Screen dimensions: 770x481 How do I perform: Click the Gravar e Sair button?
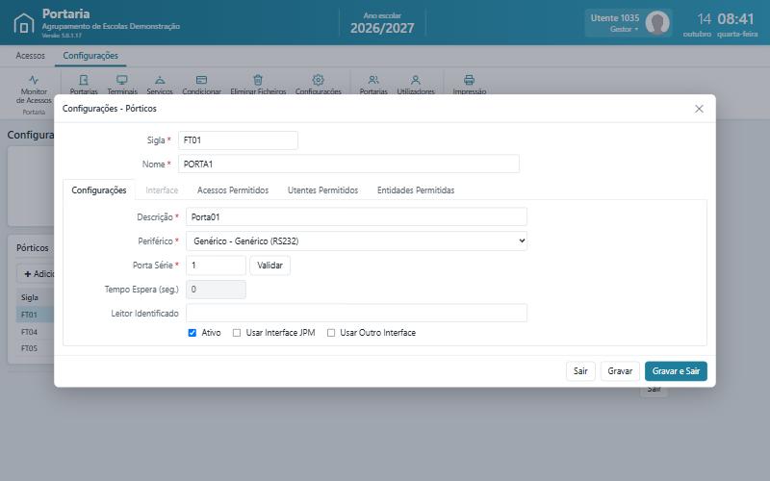pyautogui.click(x=676, y=371)
